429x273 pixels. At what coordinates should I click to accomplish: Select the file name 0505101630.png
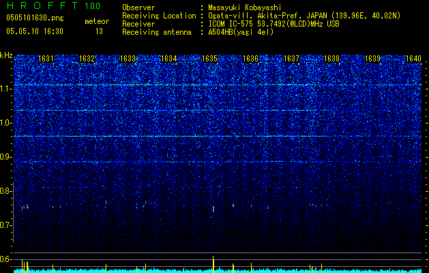tap(35, 18)
